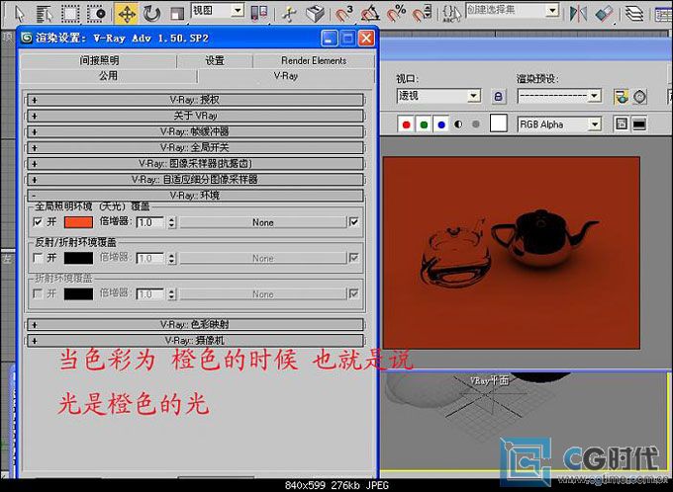The width and height of the screenshot is (673, 492).
Task: Open the Layer Manager icon
Action: tap(634, 13)
